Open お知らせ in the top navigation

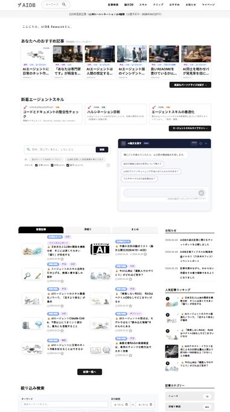tap(191, 5)
